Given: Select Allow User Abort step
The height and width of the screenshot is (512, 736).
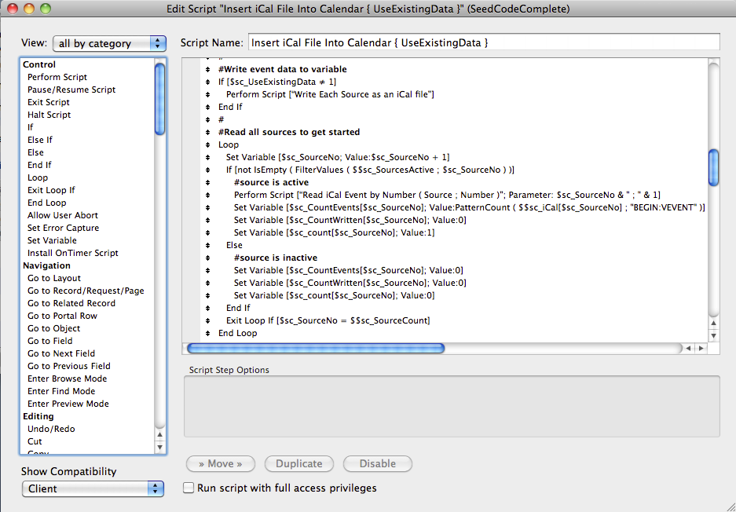Looking at the screenshot, I should (62, 215).
